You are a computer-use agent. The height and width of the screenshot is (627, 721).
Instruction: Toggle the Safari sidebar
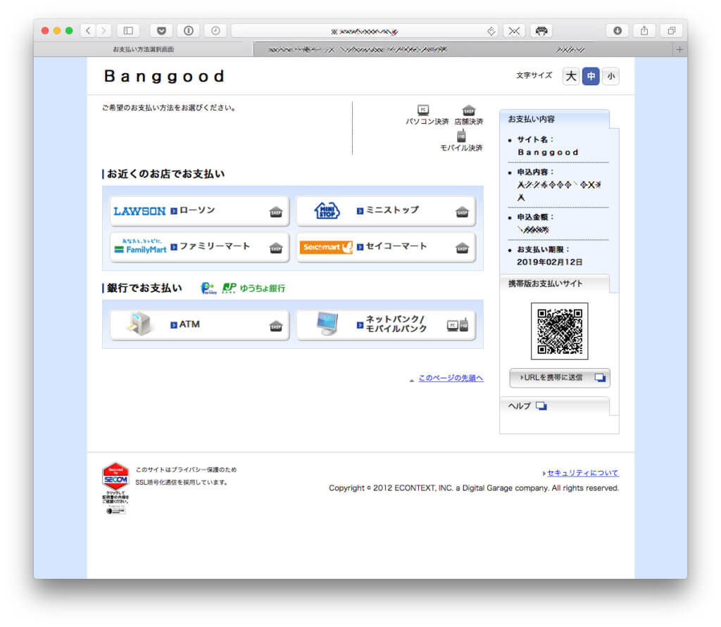[128, 30]
